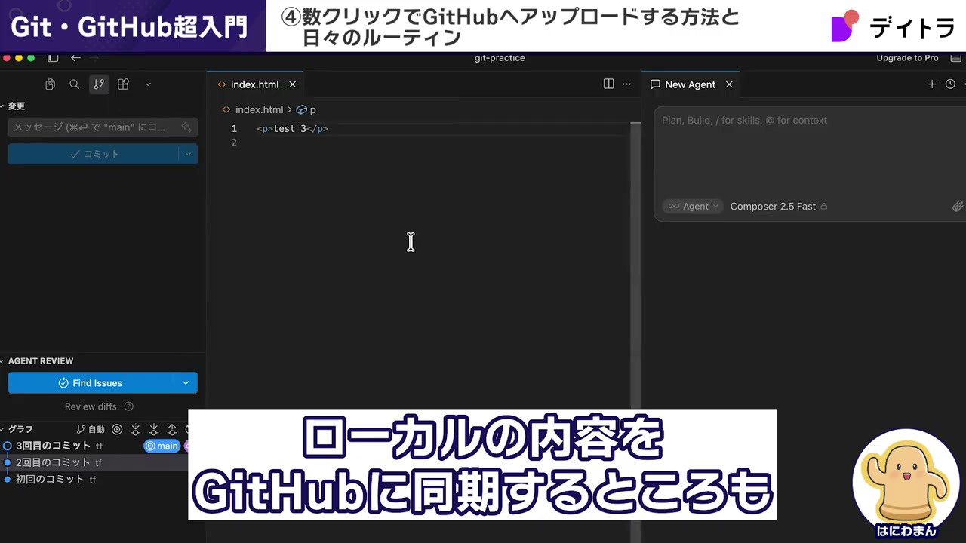Attach a file with paperclip icon

click(957, 206)
